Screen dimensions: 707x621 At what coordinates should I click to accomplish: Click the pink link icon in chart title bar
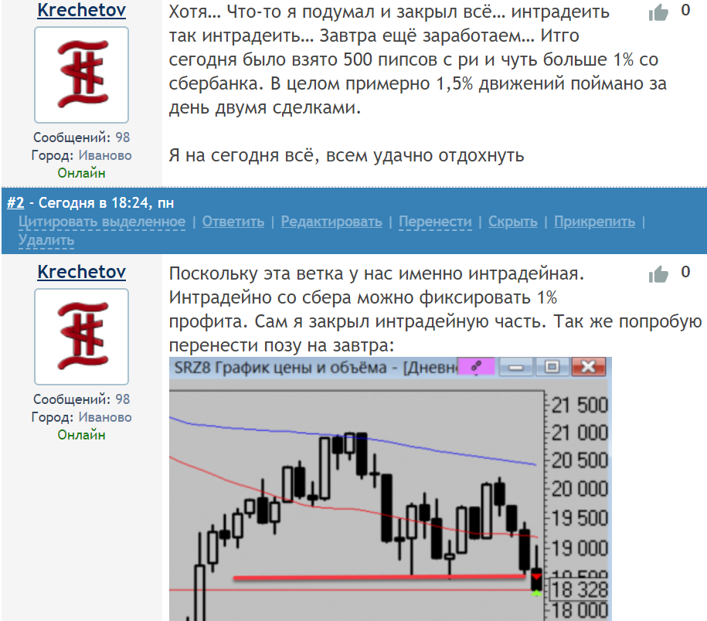tap(476, 368)
